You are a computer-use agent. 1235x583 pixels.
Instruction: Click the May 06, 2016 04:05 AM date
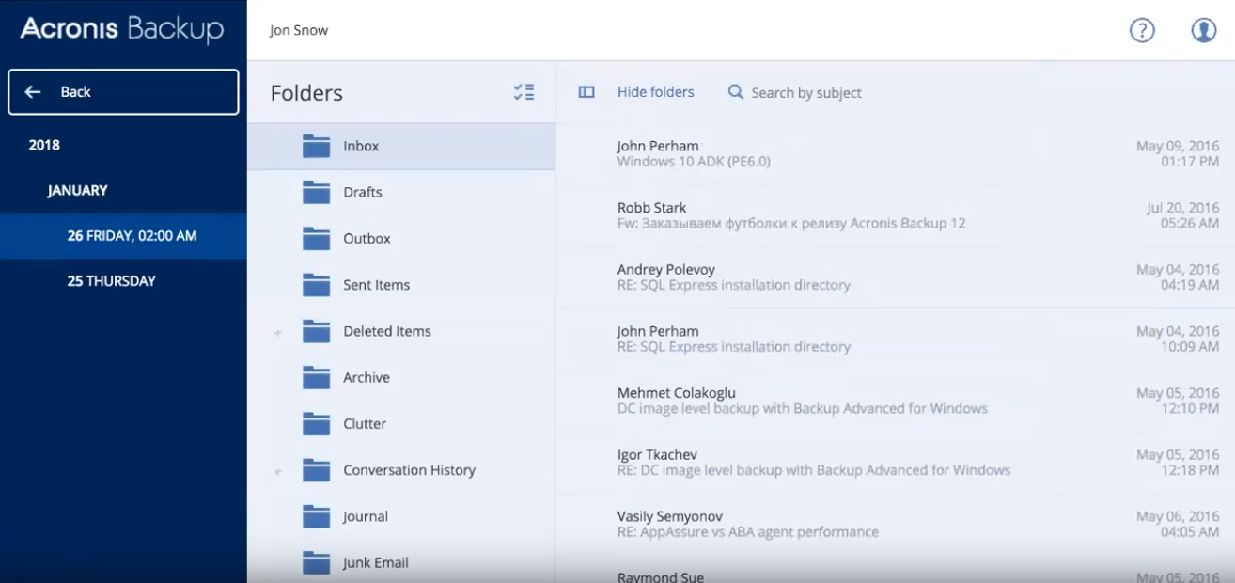pos(1178,524)
